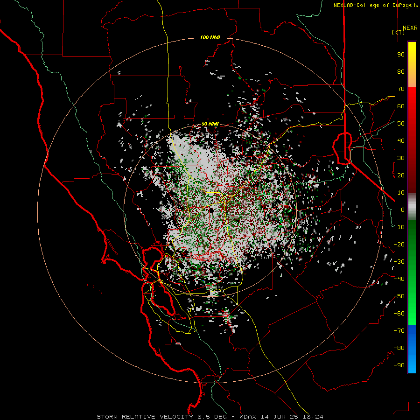The image size is (420, 420).
Task: Click the 10 knot scale value
Action: [401, 193]
